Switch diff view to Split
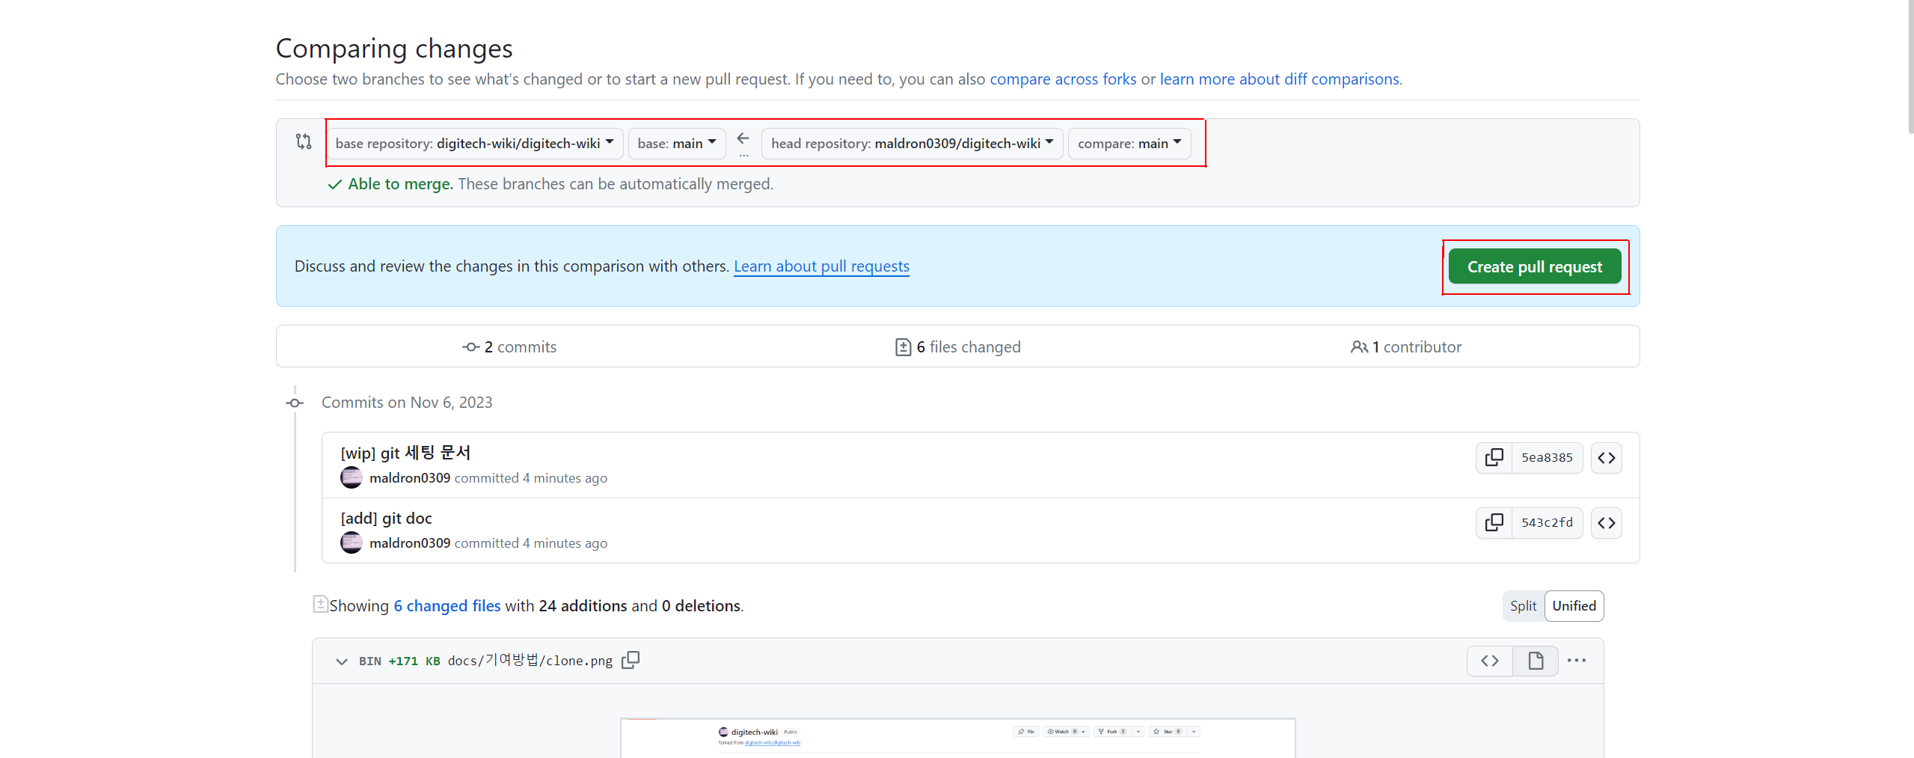Image resolution: width=1914 pixels, height=758 pixels. pyautogui.click(x=1522, y=606)
